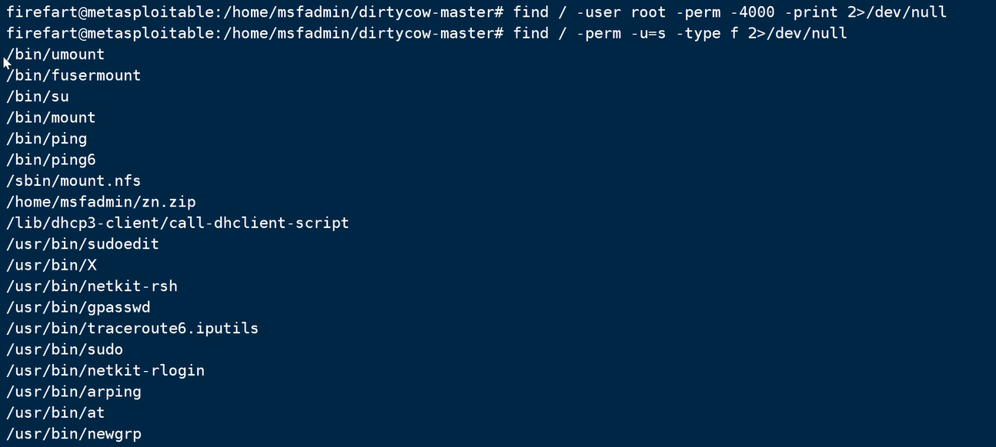996x447 pixels.
Task: Click the /usr/bin/arping path
Action: (74, 392)
